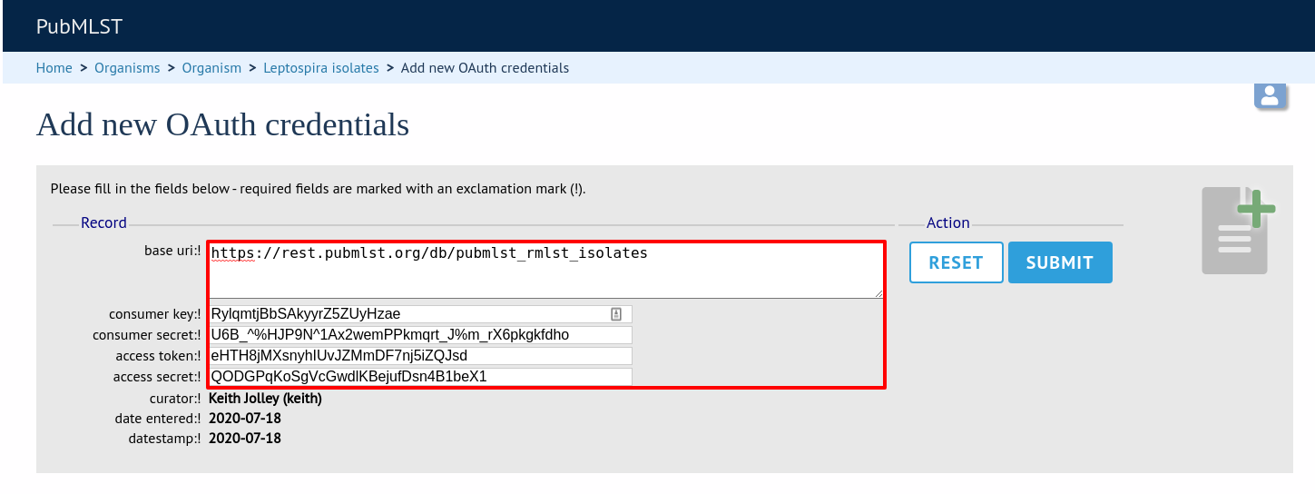
Task: Click the password manager icon in consumer key field
Action: (616, 314)
